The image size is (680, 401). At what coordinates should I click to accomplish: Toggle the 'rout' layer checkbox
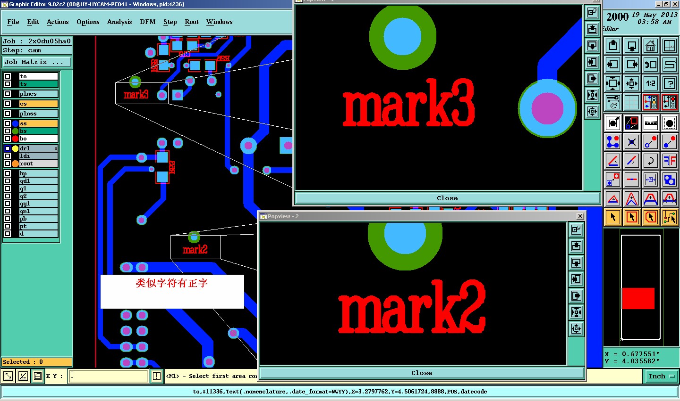point(8,164)
